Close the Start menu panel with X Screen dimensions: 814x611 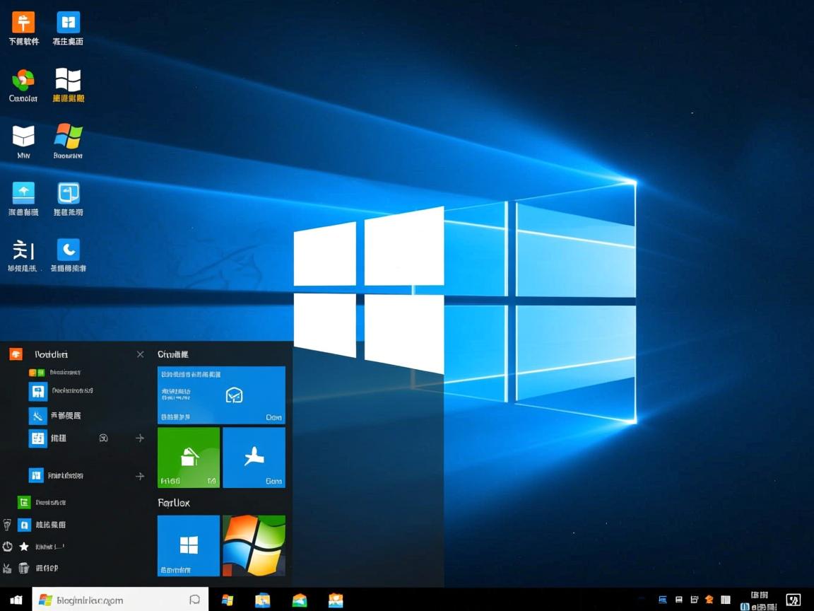[140, 354]
